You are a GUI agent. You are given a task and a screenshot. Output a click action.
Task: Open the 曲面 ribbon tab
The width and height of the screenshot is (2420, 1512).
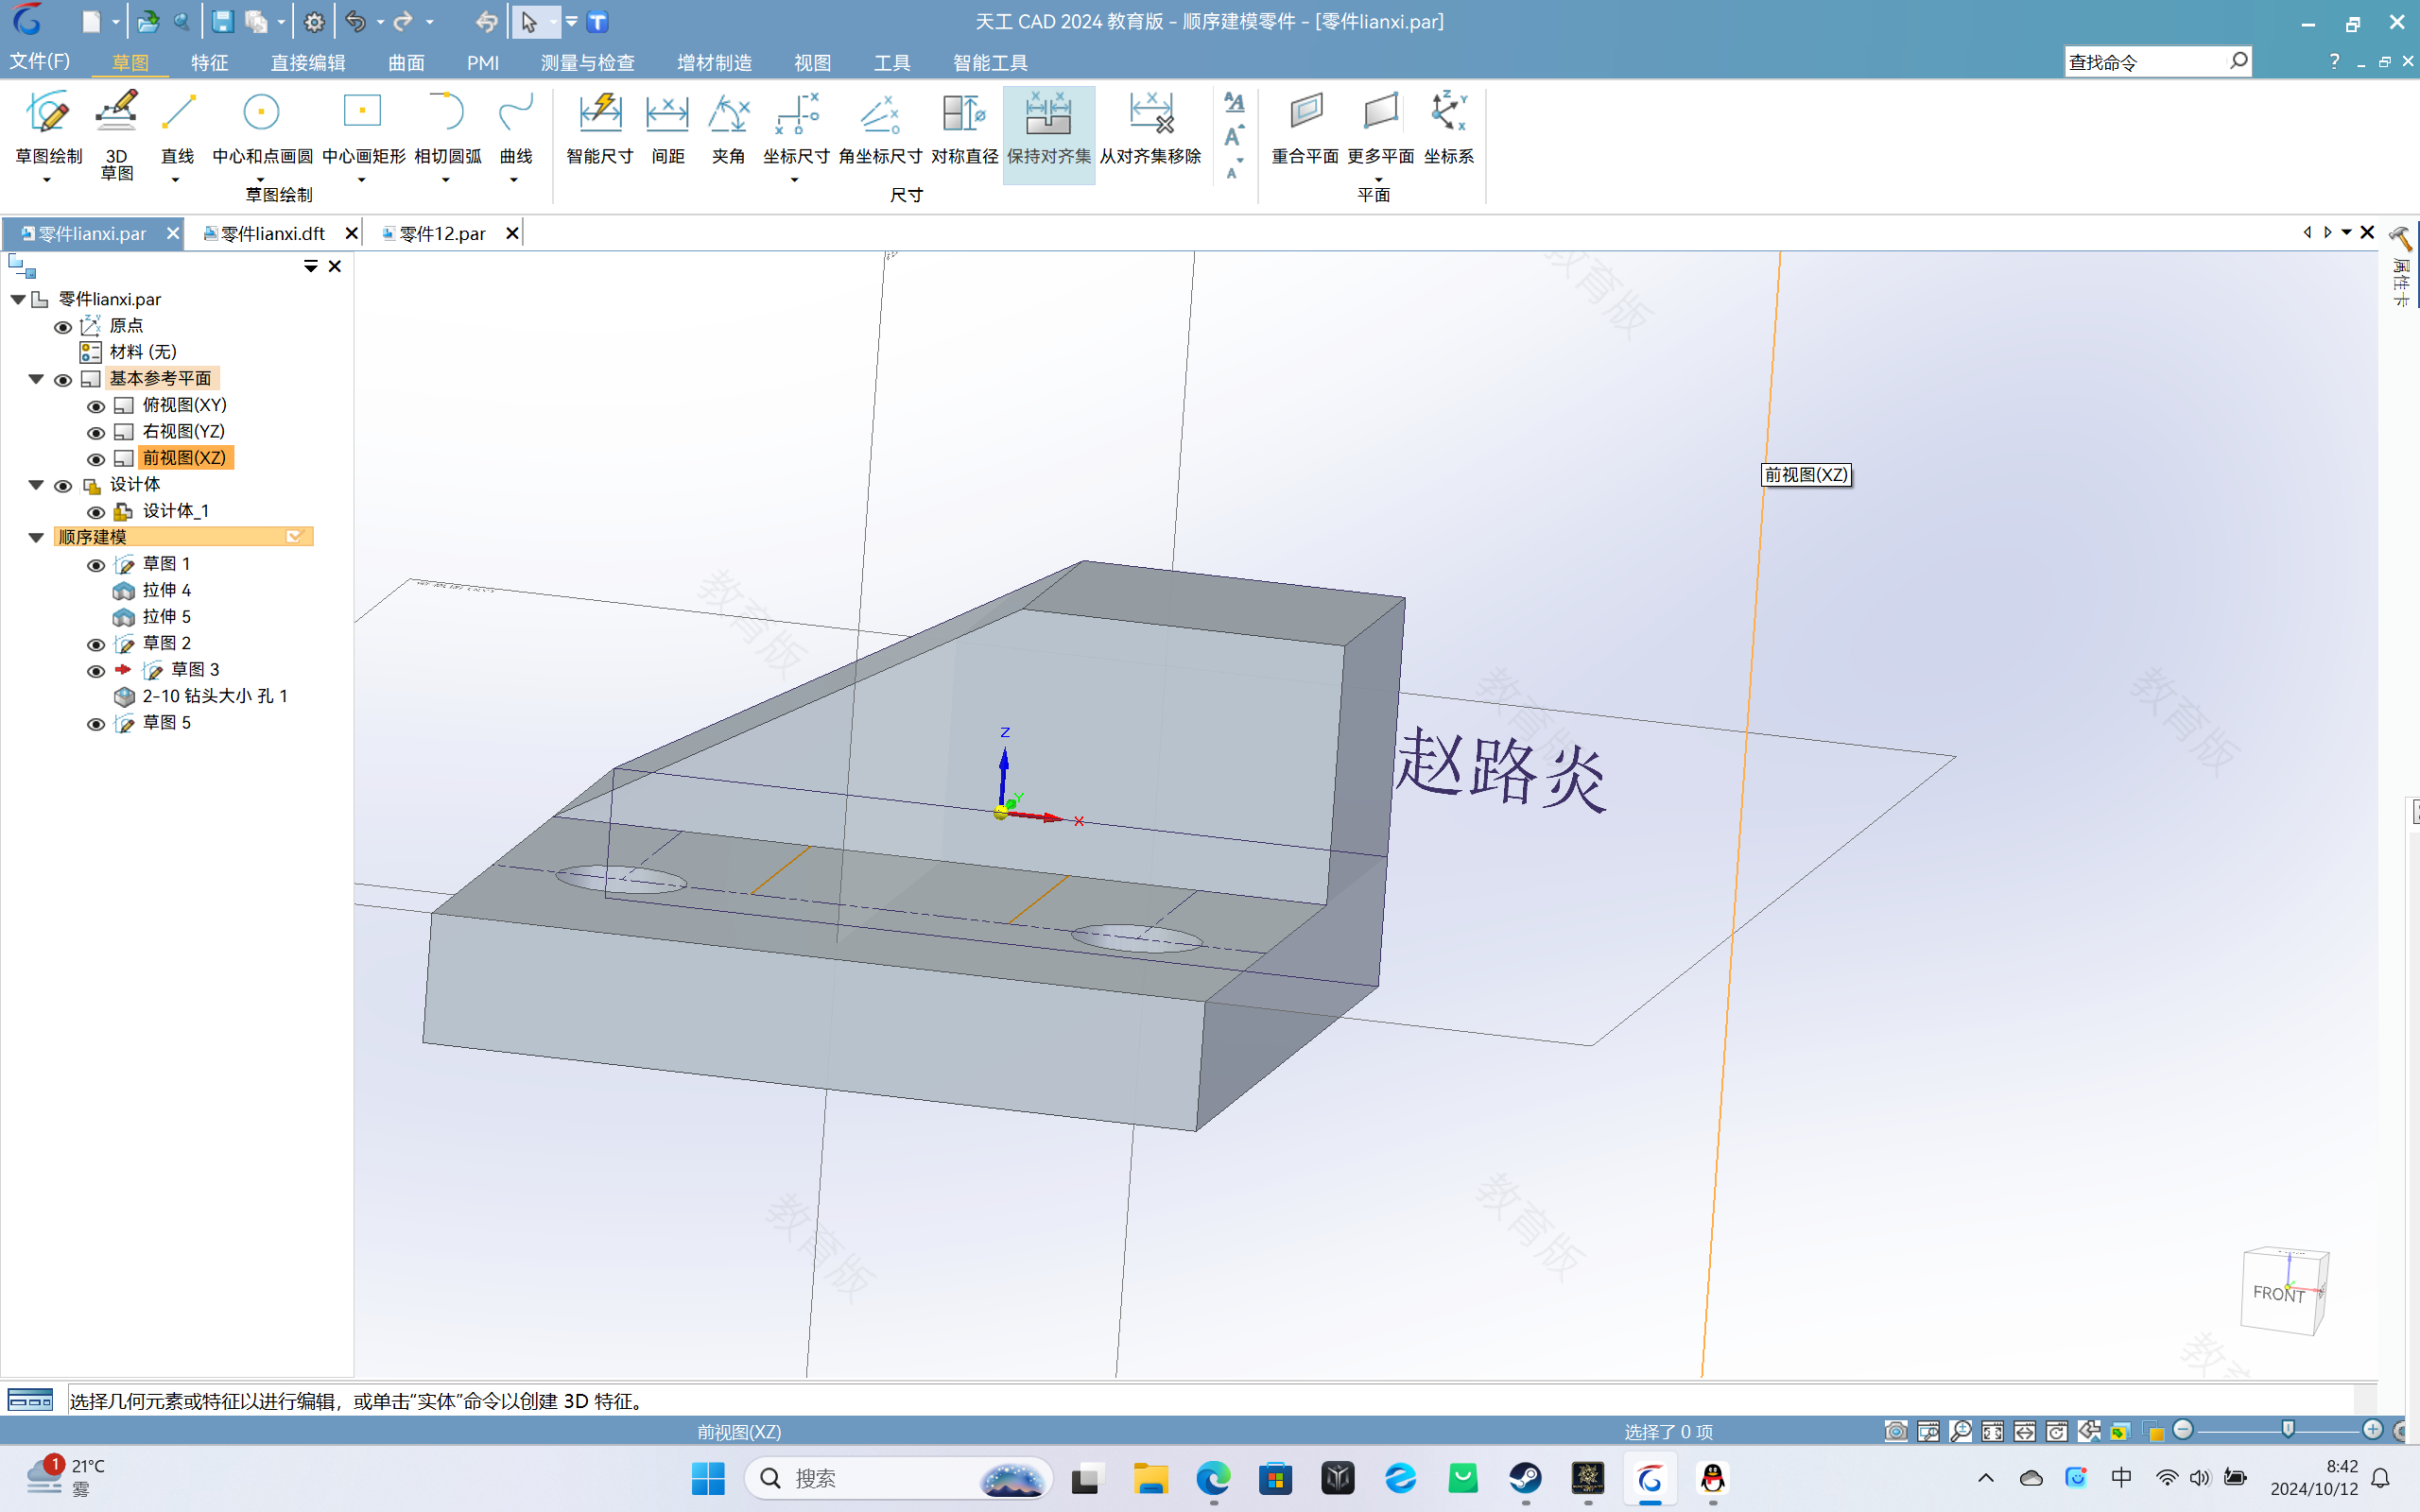click(x=406, y=62)
